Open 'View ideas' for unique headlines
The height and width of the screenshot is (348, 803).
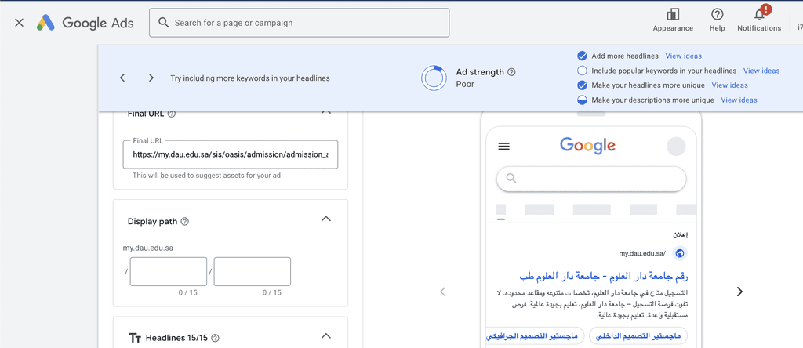(730, 85)
